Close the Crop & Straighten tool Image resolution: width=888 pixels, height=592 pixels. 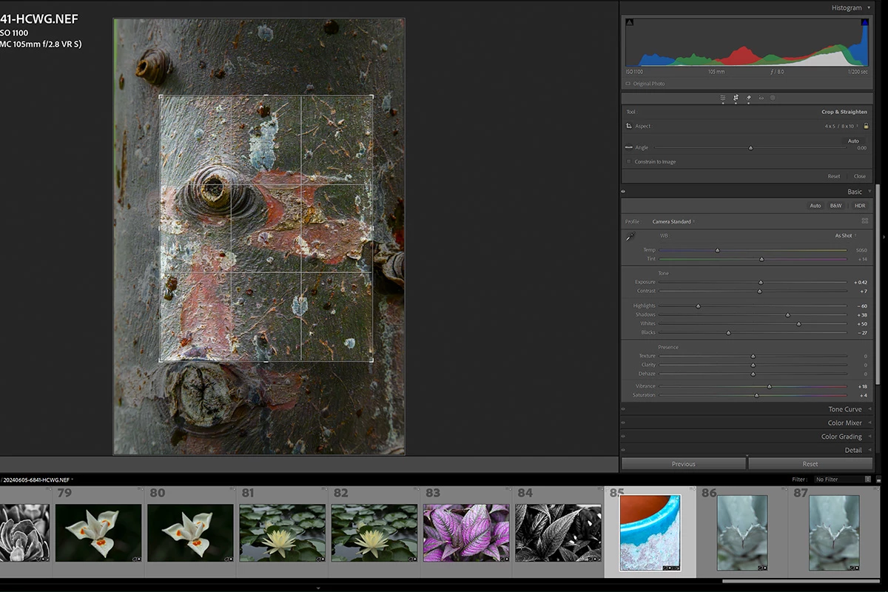point(859,176)
